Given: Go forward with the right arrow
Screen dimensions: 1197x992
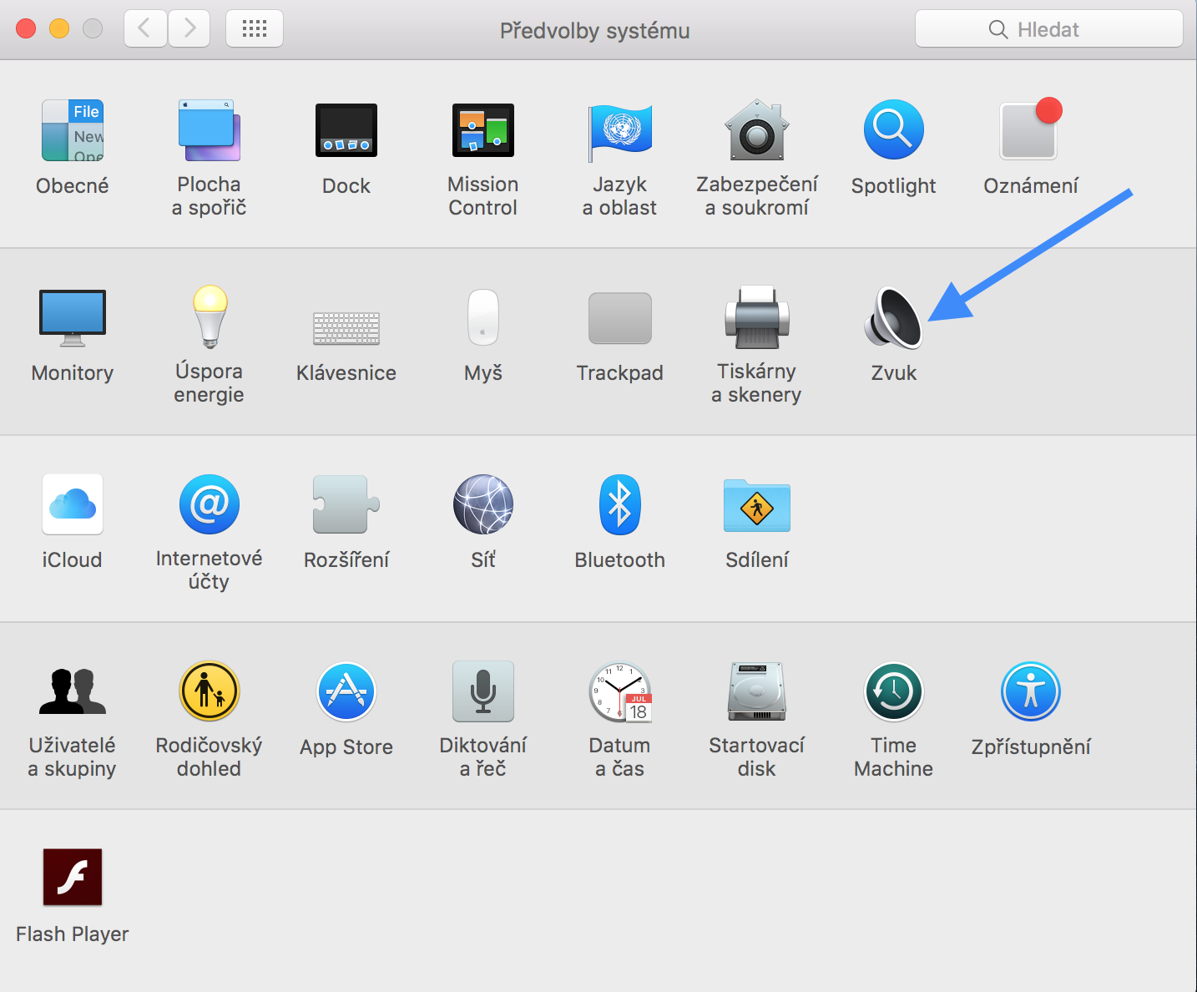Looking at the screenshot, I should click(x=189, y=29).
